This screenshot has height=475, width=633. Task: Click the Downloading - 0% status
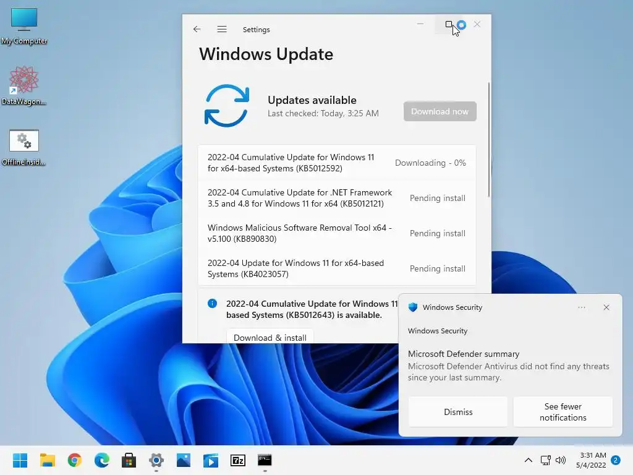pyautogui.click(x=430, y=163)
